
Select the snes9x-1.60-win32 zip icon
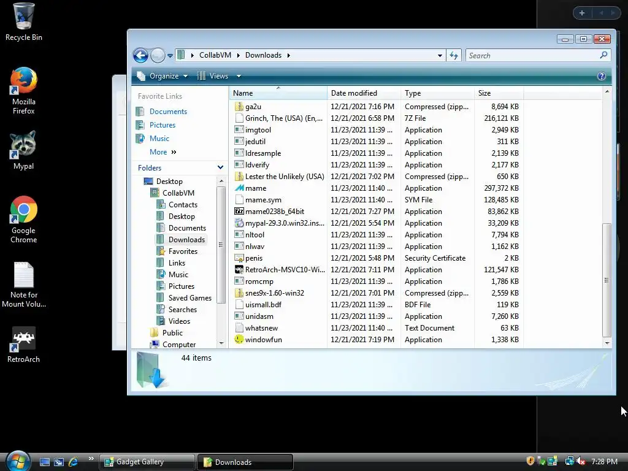tap(239, 293)
